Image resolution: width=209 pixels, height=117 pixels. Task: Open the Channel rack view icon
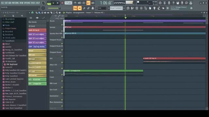[137, 8]
